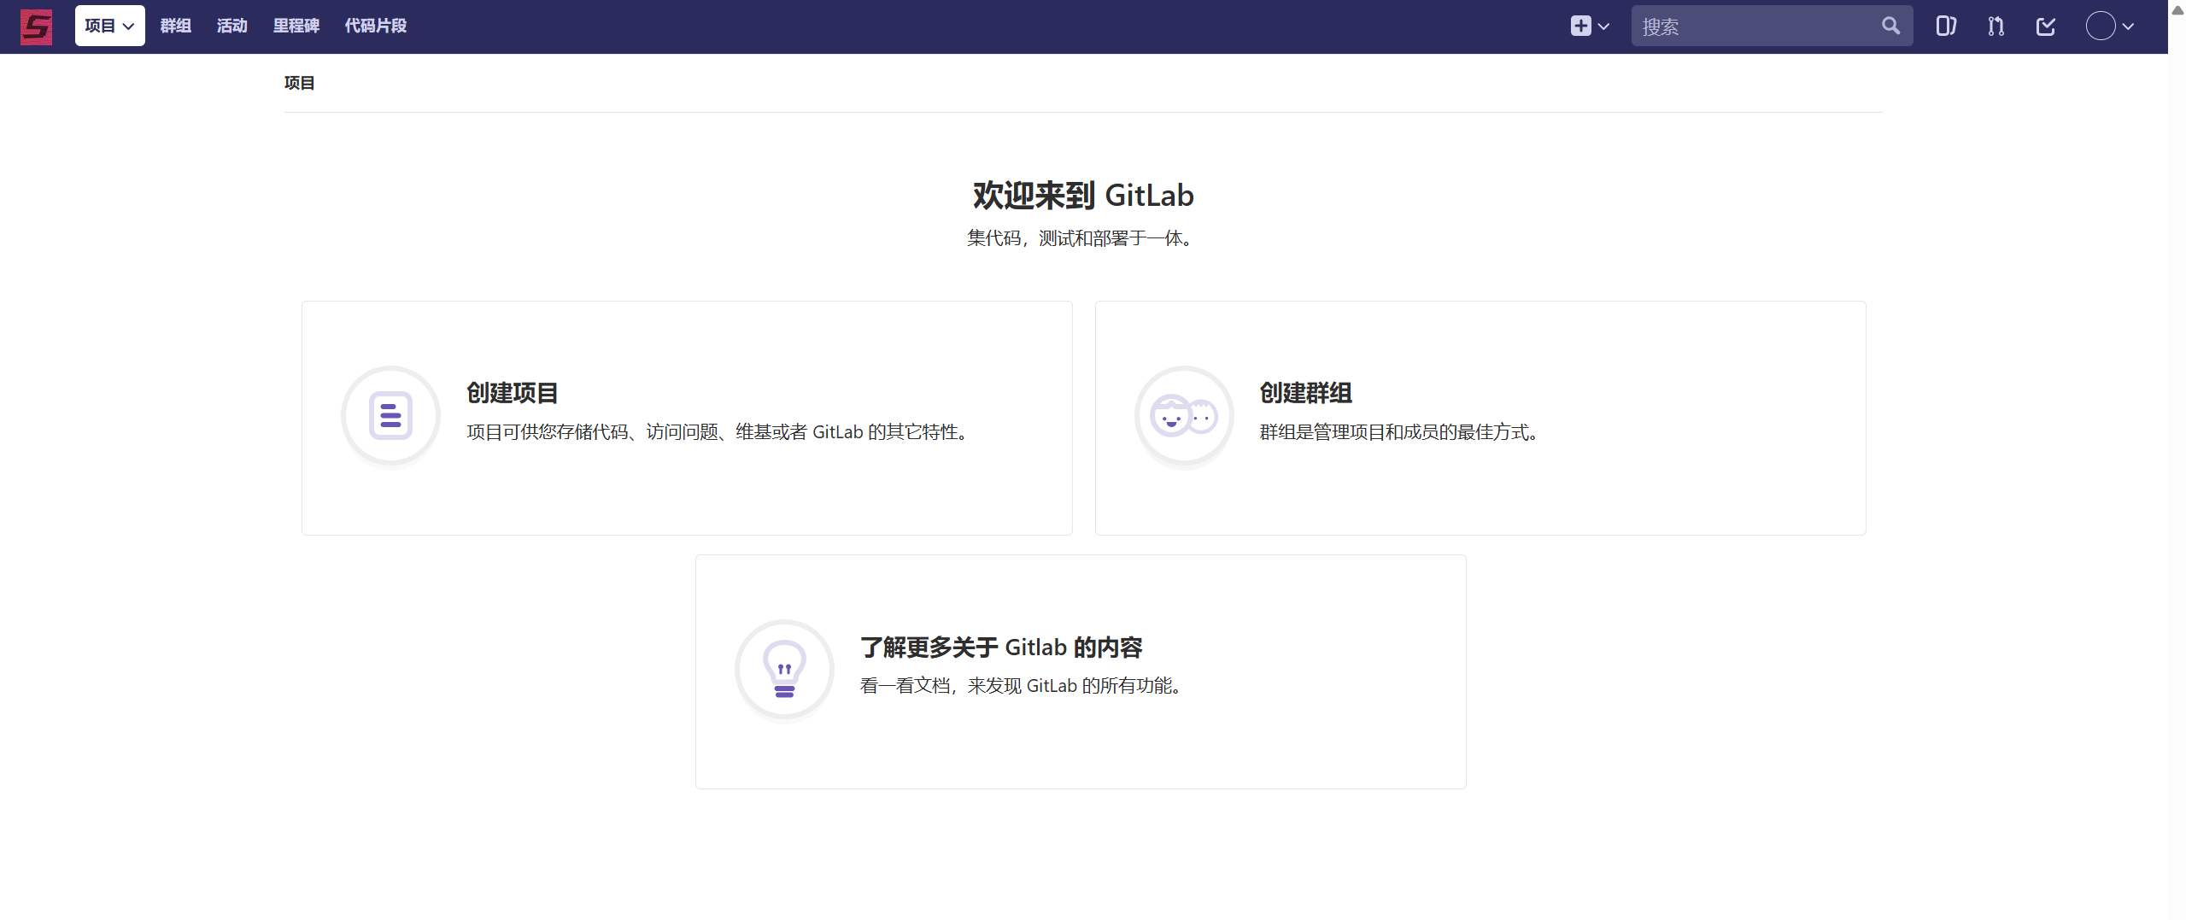2186x920 pixels.
Task: Click 看一看文档 description text
Action: 1023,686
